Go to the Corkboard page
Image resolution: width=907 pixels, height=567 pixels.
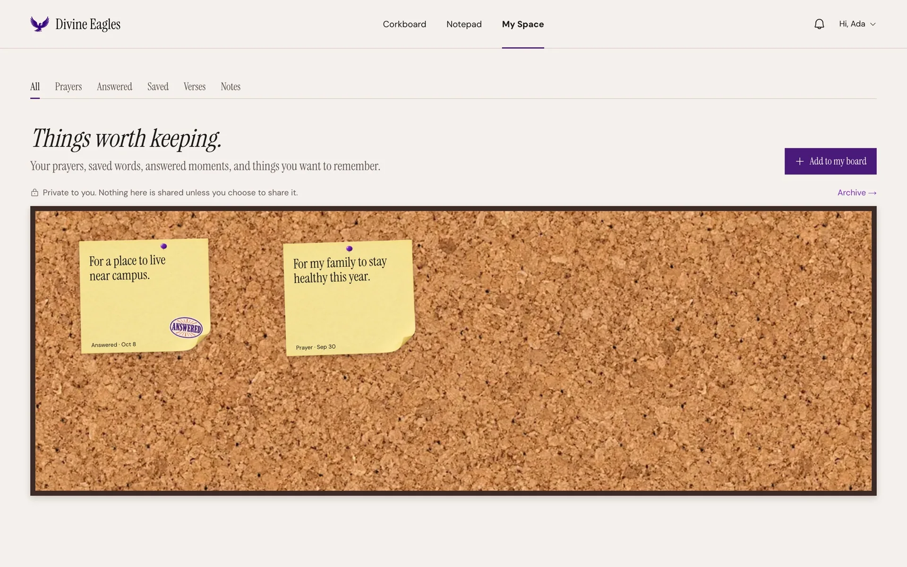[x=404, y=24]
